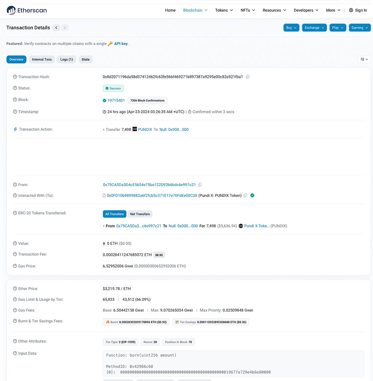Viewport: 373px width, 381px height.
Task: Select the All Transfers toggle
Action: coord(114,214)
